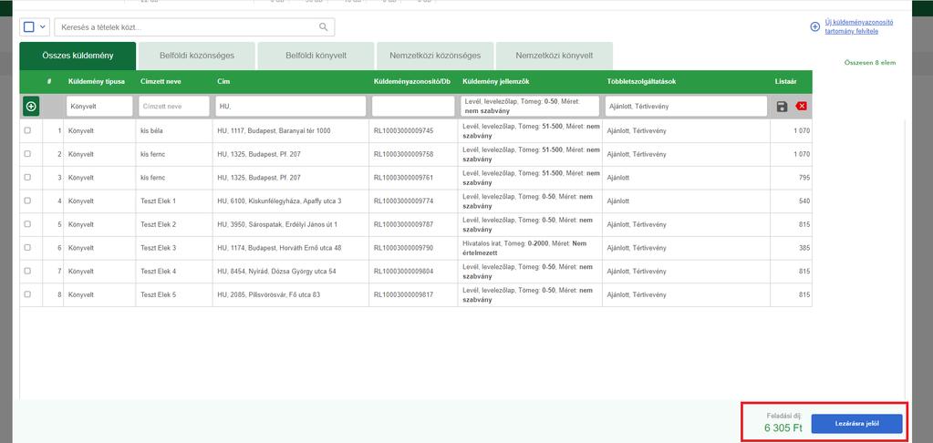933x443 pixels.
Task: Click the Összesen 8 elem count text
Action: (869, 62)
